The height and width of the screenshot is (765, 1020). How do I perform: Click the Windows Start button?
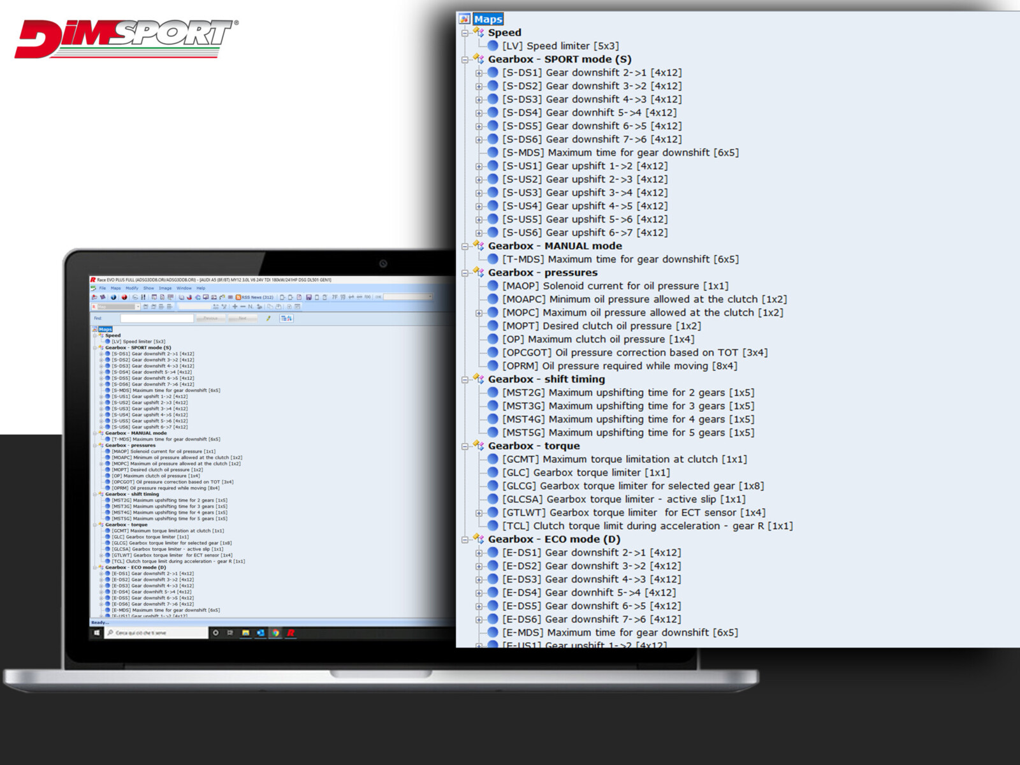(97, 633)
